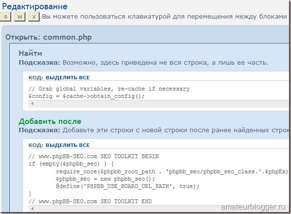Click the '$phpbb_seo = new phpbb_seo();' line
This screenshot has height=214, width=291.
click(105, 179)
